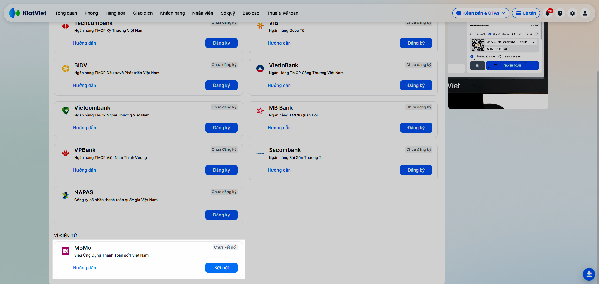Open the Techcombank Hướng dẫn link

pyautogui.click(x=85, y=43)
